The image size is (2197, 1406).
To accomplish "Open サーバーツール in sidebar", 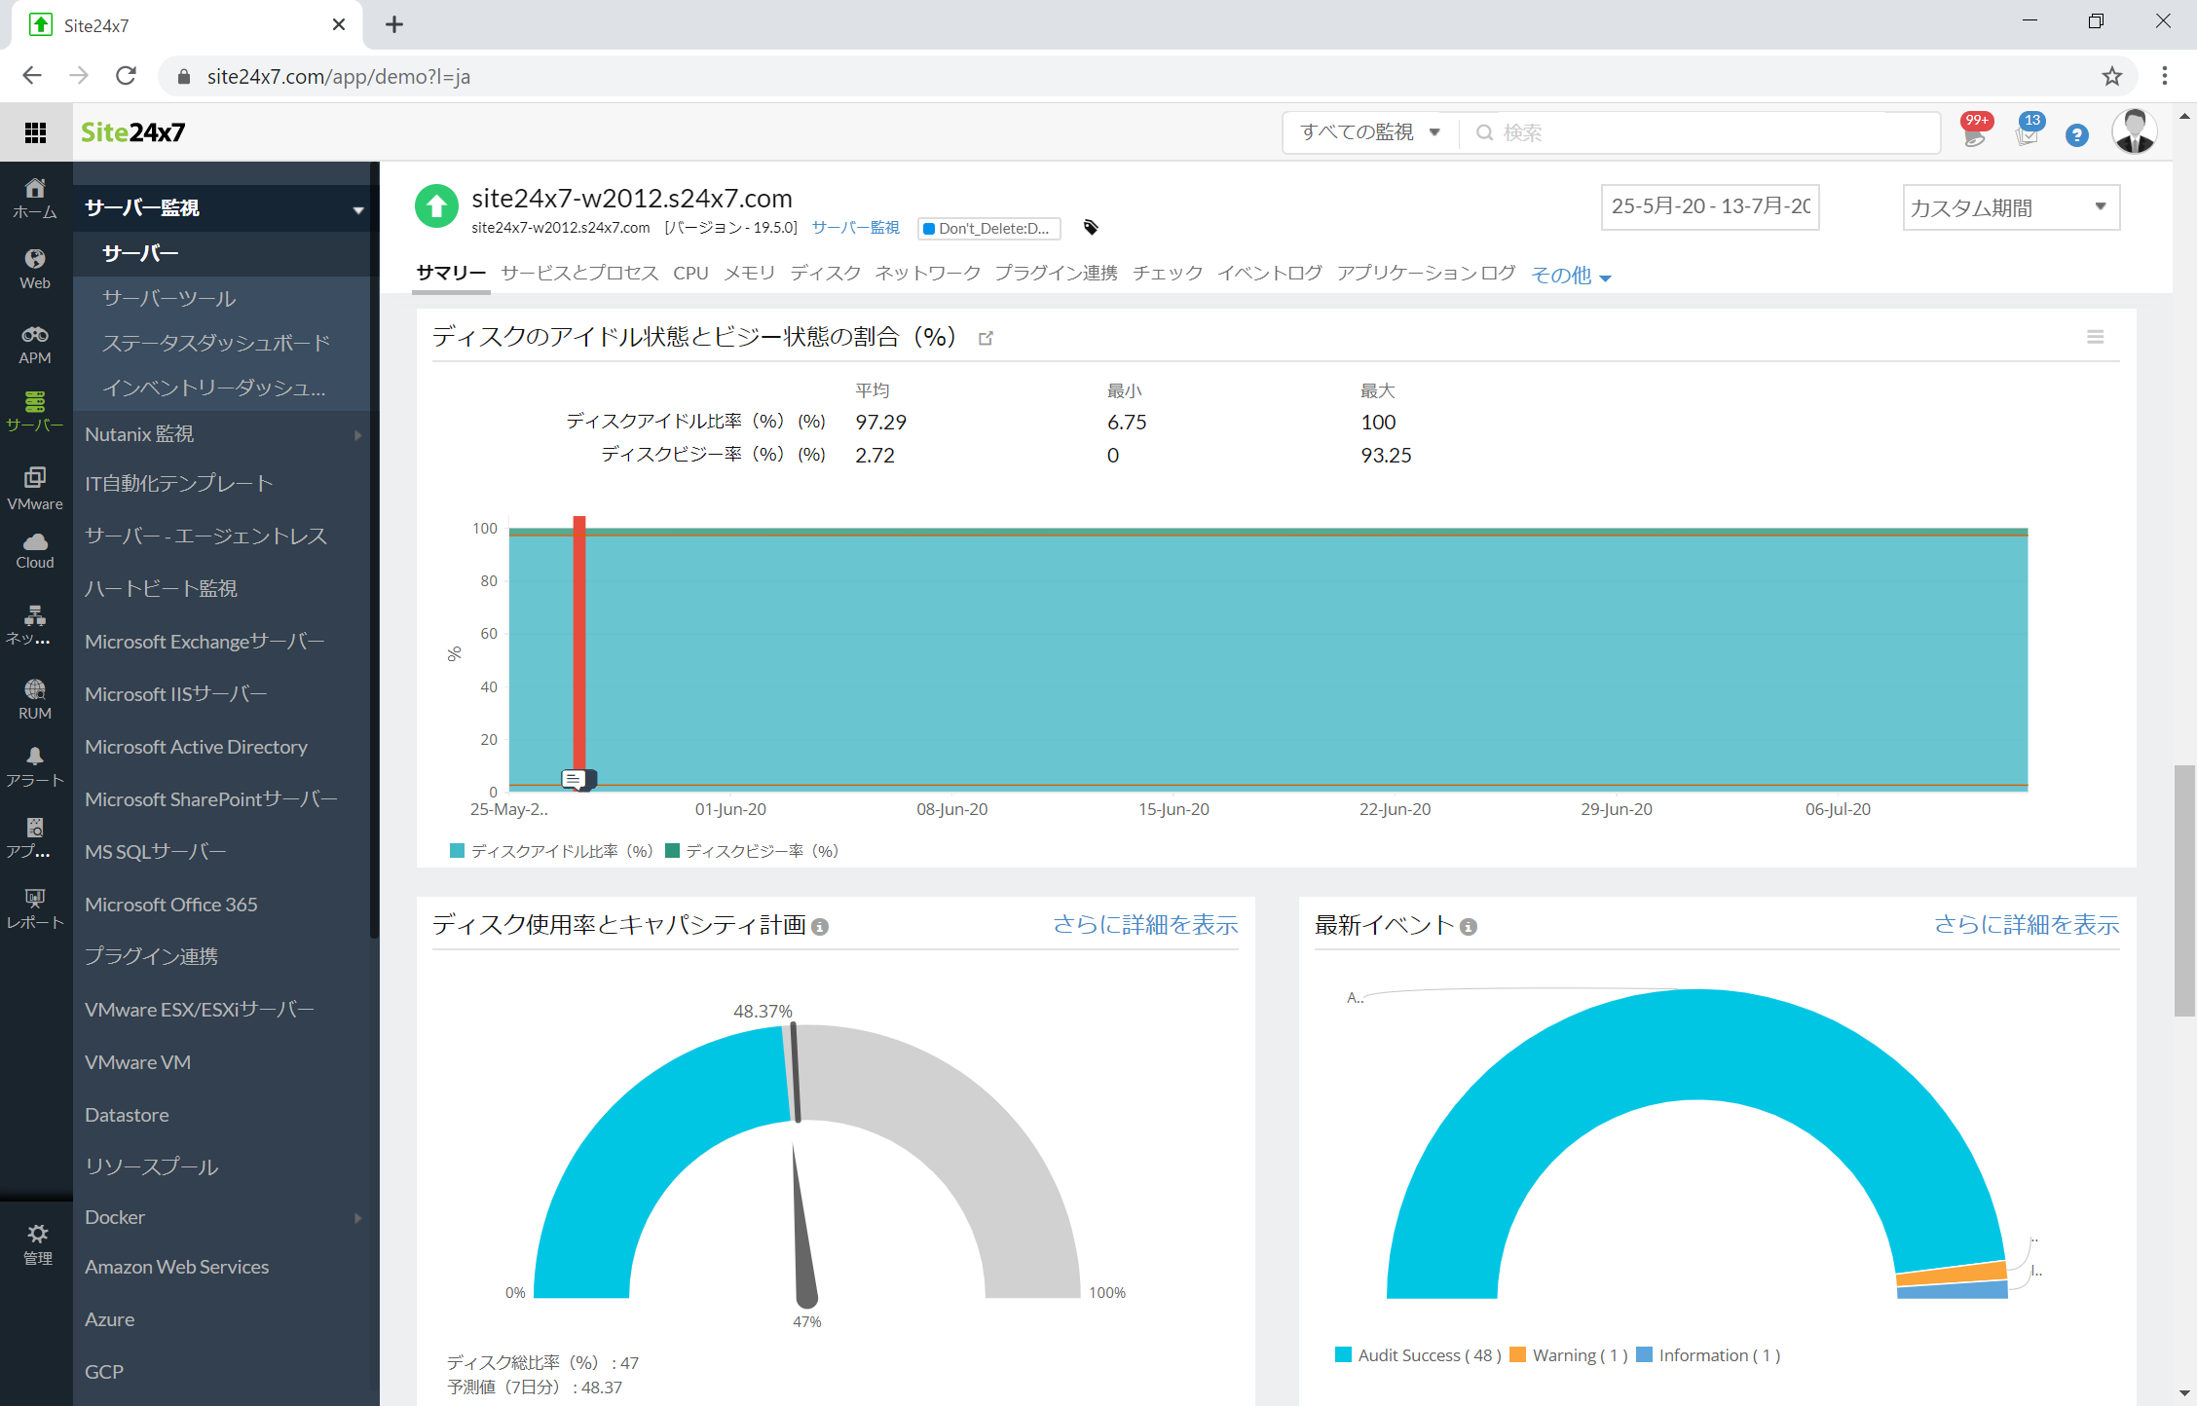I will (x=169, y=299).
